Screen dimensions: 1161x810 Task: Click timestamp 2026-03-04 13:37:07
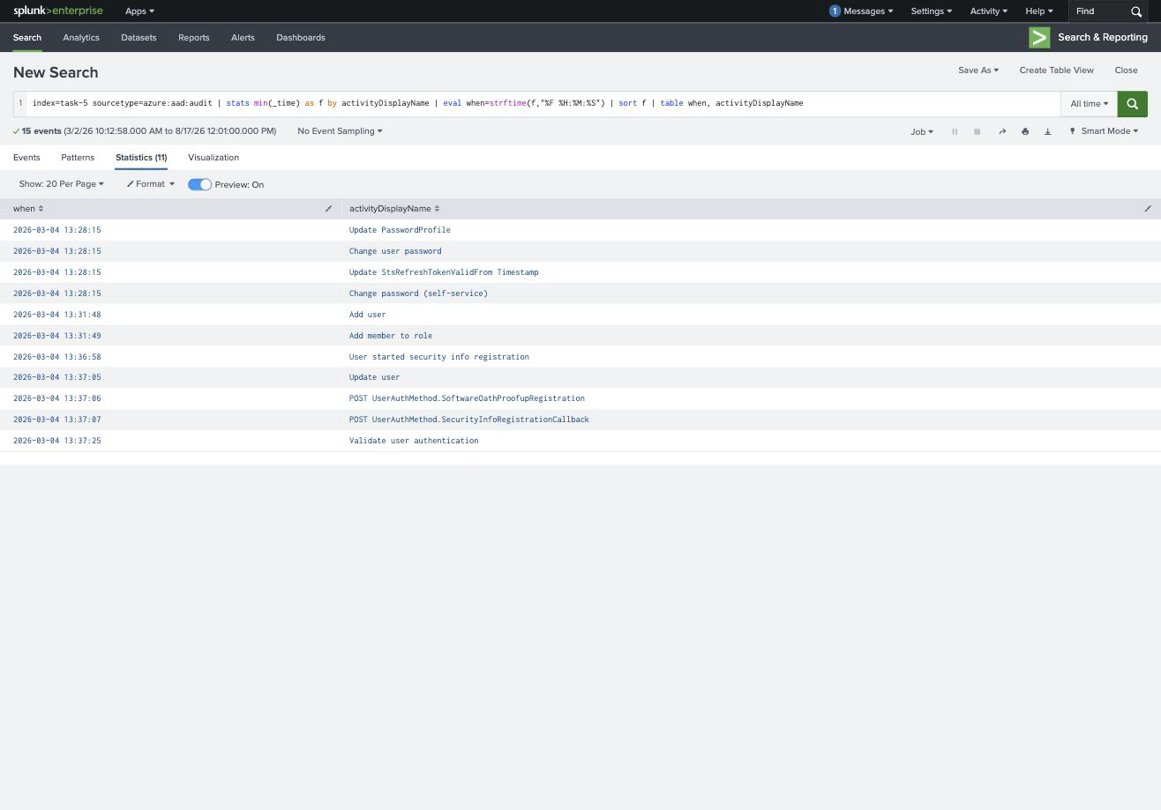point(57,420)
